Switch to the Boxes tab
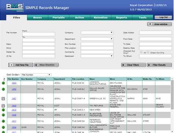174x133 pixels. click(x=37, y=18)
